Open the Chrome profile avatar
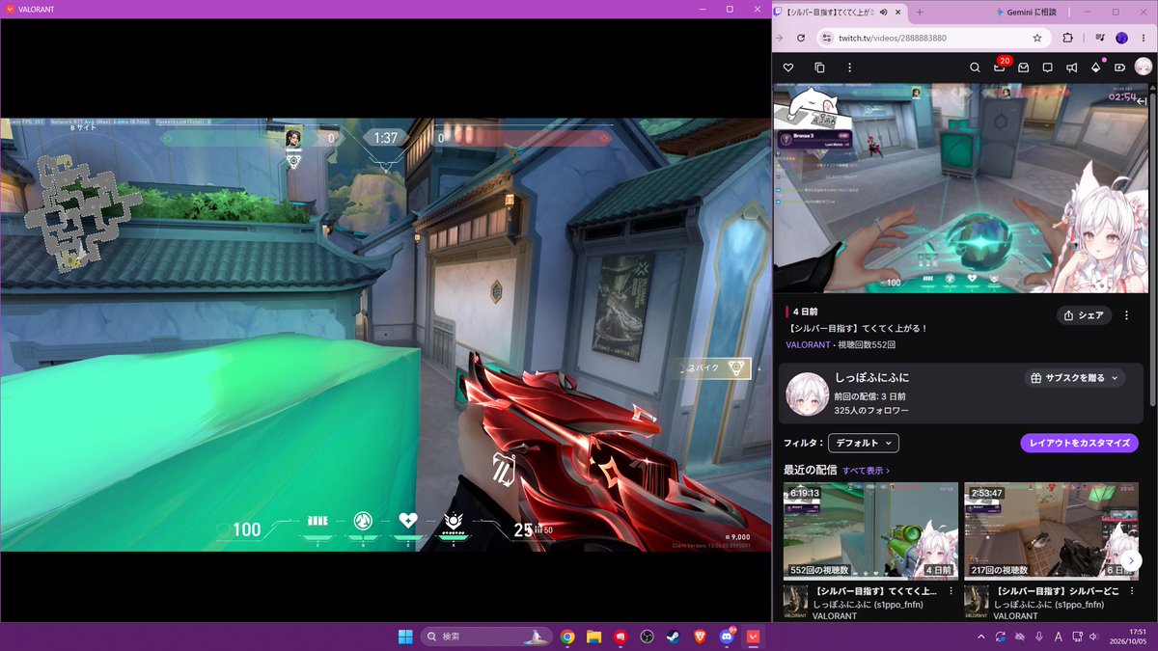The height and width of the screenshot is (651, 1158). click(1122, 38)
